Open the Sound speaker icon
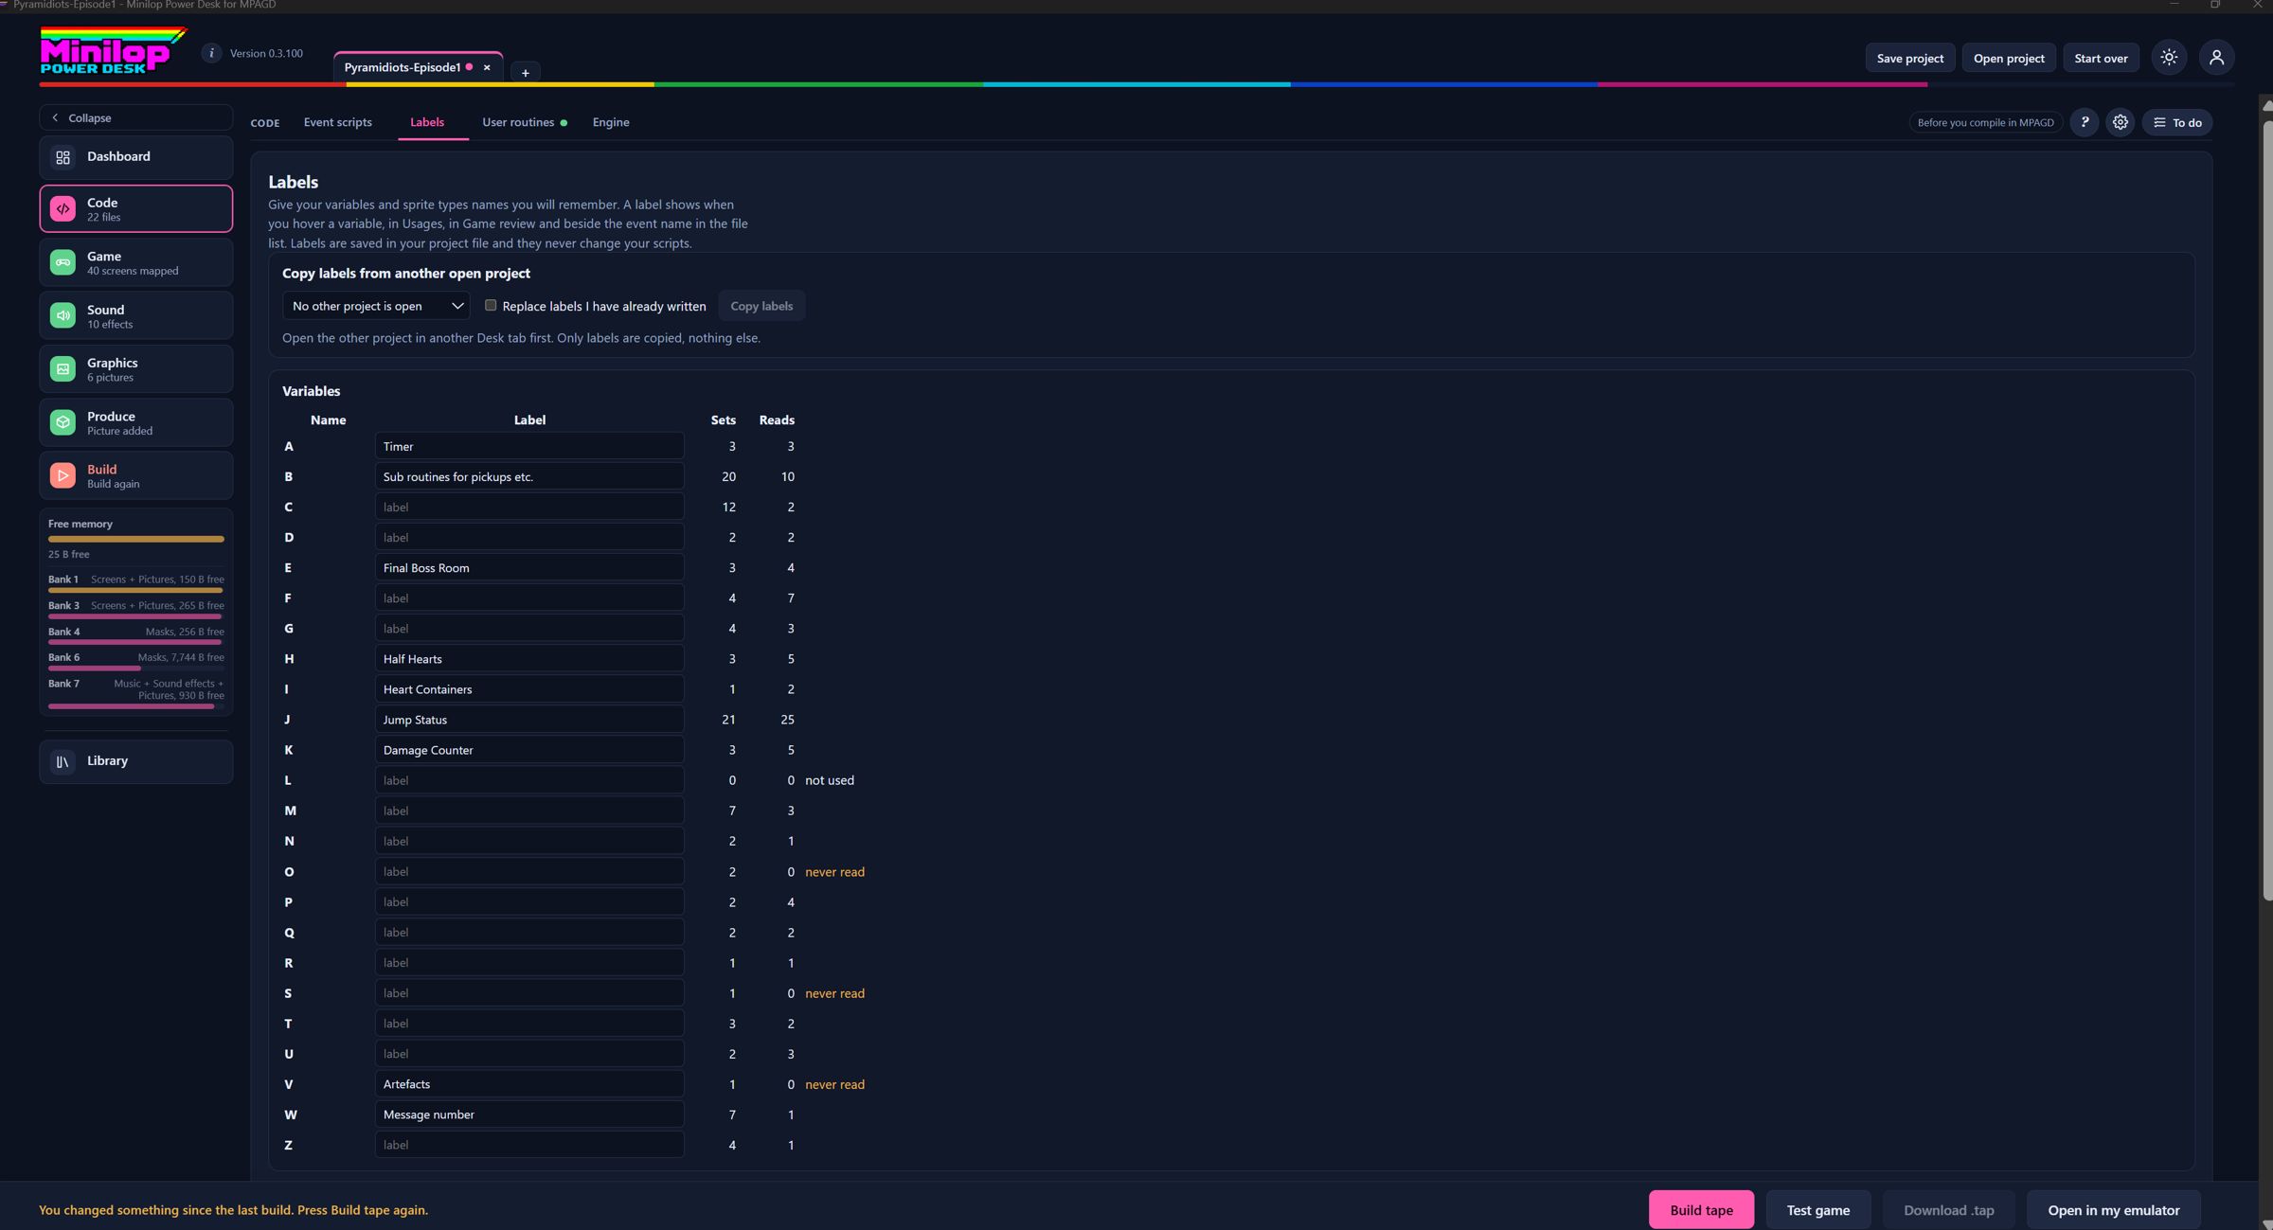 [x=63, y=315]
